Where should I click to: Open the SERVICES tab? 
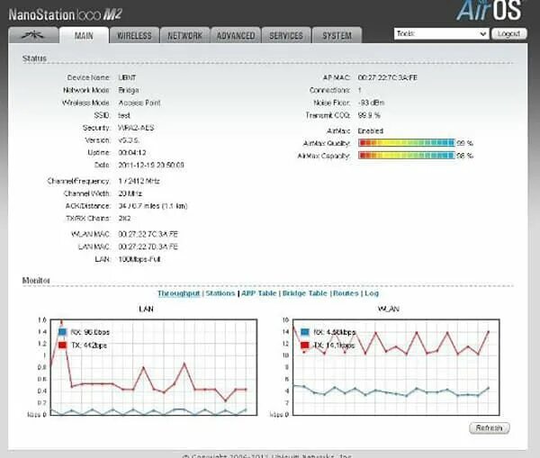coord(286,35)
